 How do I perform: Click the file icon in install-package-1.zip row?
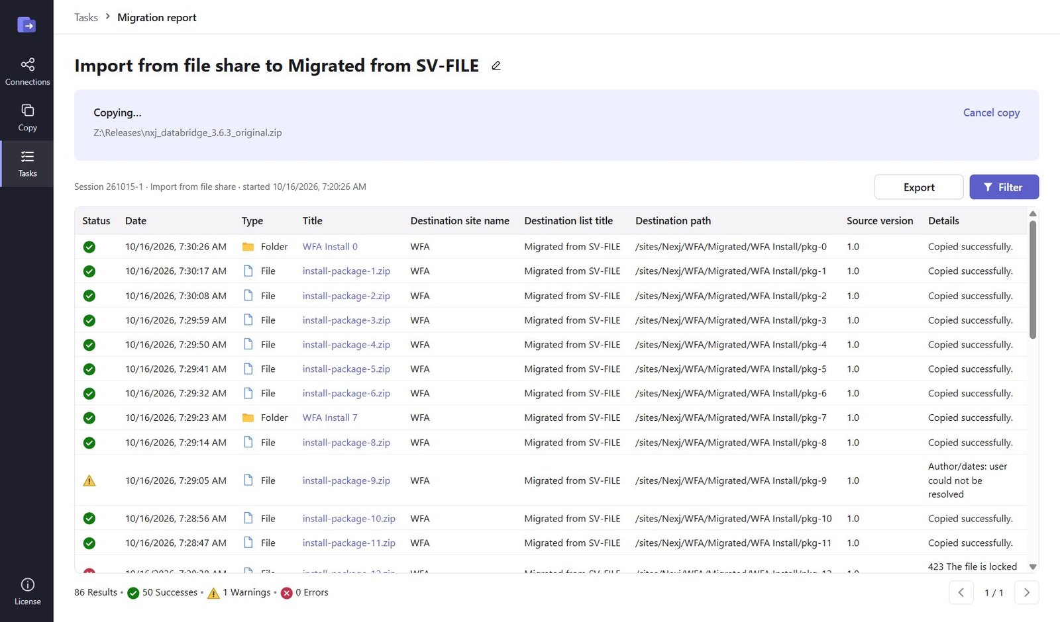pyautogui.click(x=248, y=271)
